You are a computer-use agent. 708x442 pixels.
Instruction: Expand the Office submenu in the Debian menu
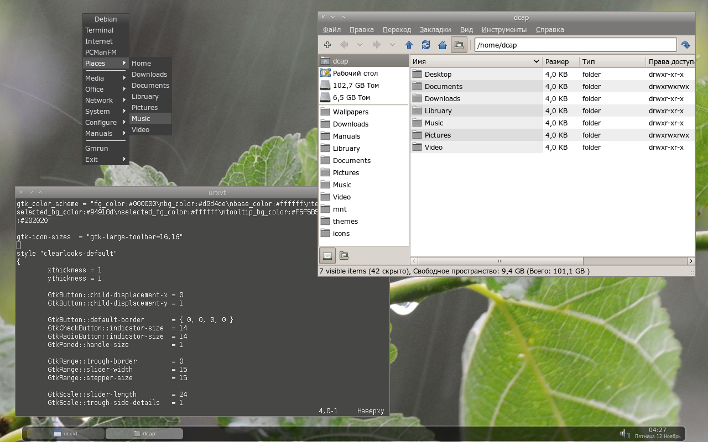tap(106, 89)
